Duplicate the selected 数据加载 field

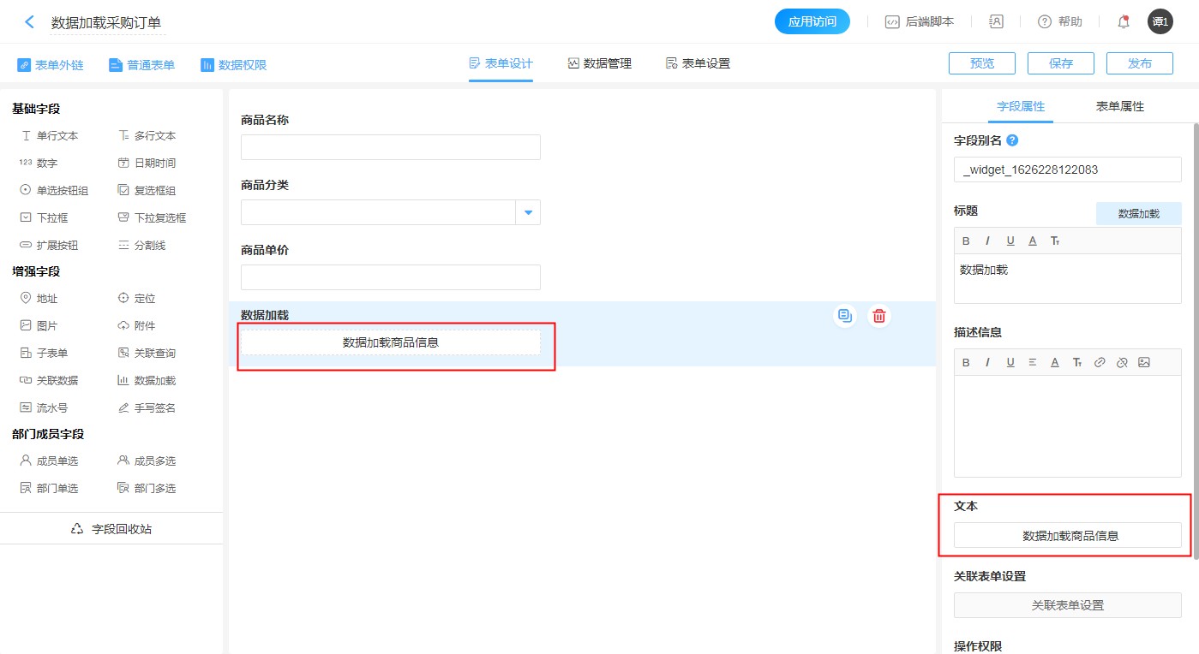click(846, 316)
